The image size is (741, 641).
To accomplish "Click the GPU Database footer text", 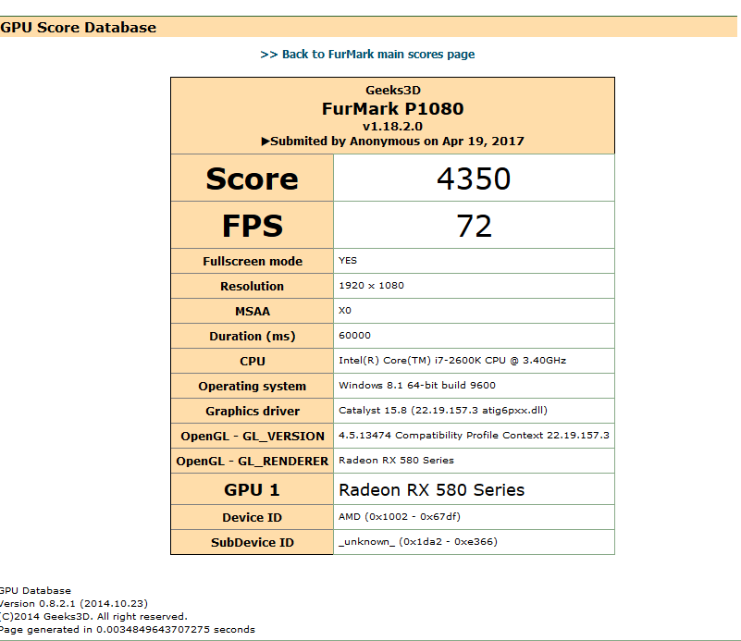I will pos(35,590).
